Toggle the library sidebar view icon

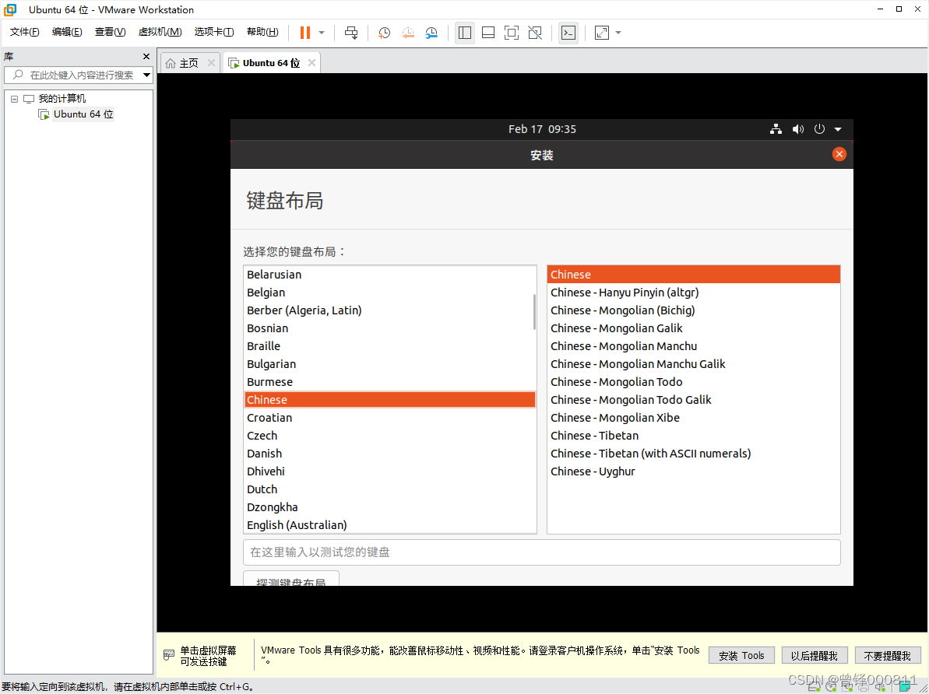(465, 33)
